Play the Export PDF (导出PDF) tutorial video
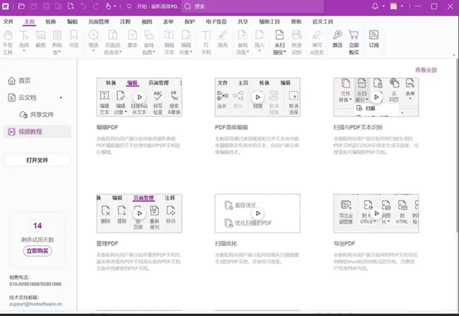 coord(376,213)
